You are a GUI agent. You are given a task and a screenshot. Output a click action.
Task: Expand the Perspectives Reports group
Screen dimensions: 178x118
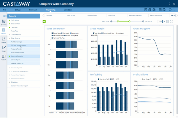click(9, 79)
